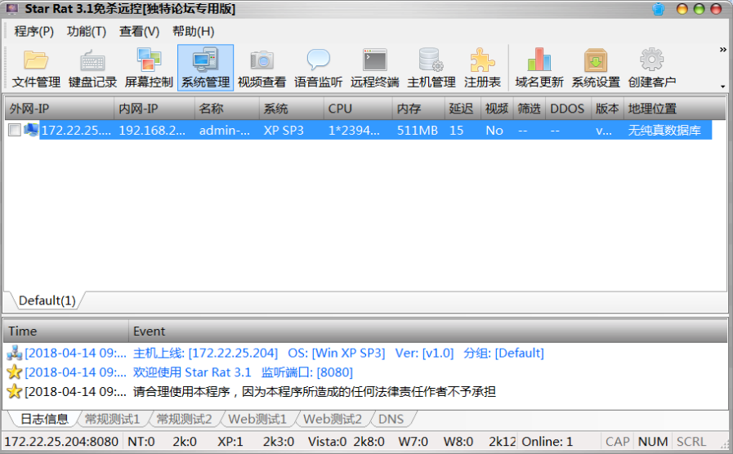Click the XP:1 status bar counter
This screenshot has width=733, height=454.
(230, 442)
